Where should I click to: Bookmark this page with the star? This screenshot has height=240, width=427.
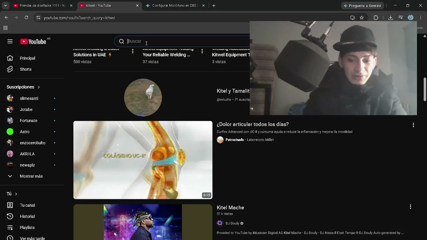(x=362, y=18)
